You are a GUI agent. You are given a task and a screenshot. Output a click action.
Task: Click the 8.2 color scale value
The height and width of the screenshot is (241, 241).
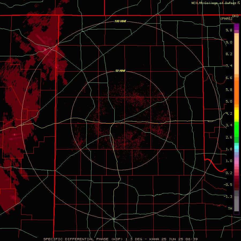tap(229, 54)
